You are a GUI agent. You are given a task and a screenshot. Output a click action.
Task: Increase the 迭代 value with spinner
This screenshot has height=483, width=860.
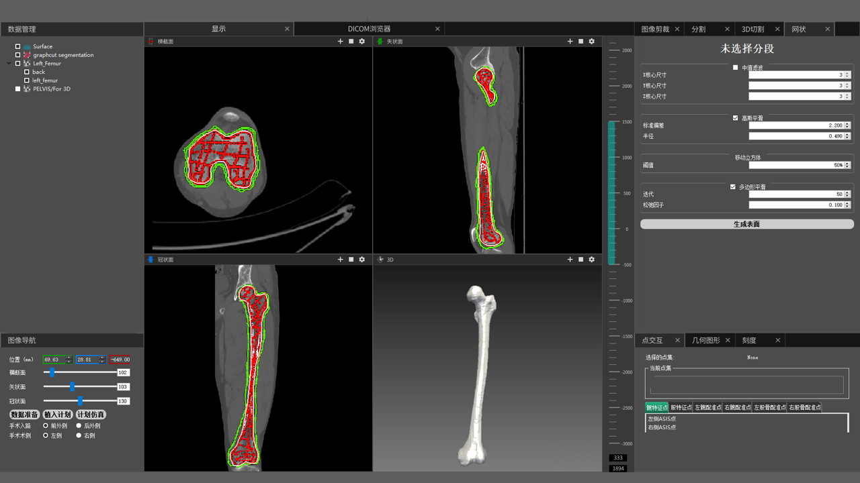pyautogui.click(x=847, y=193)
